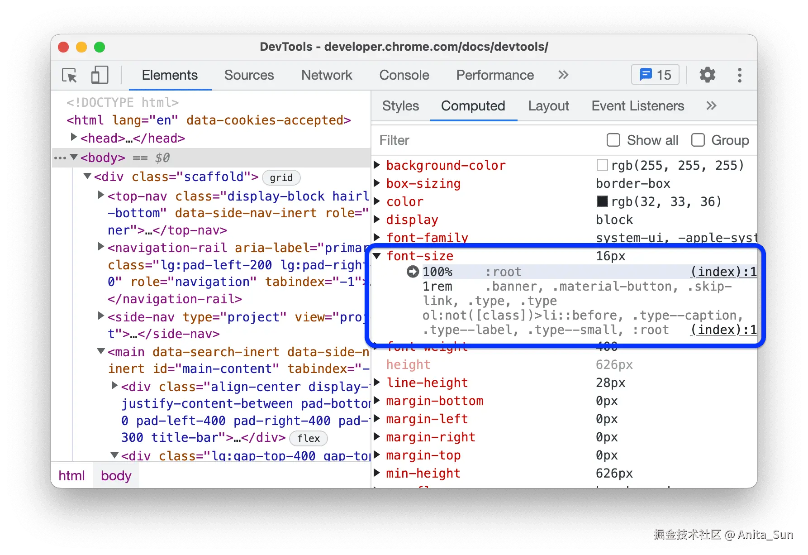
Task: Show more sidebar pane tabs
Action: click(x=711, y=105)
